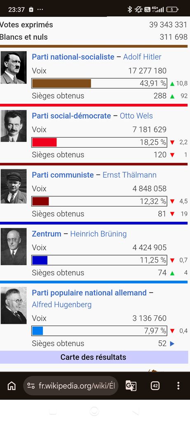Screen dimensions: 190x422
Task: Tap the muted bell status icon
Action: [138, 9]
